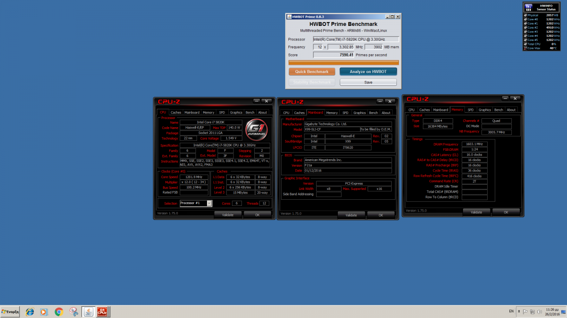Image resolution: width=567 pixels, height=318 pixels.
Task: Open the Action Center flag icon
Action: pyautogui.click(x=525, y=311)
